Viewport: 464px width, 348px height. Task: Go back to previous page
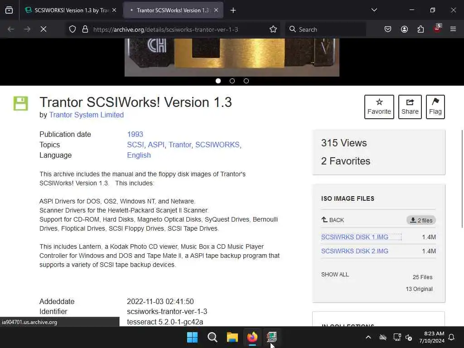(11, 29)
